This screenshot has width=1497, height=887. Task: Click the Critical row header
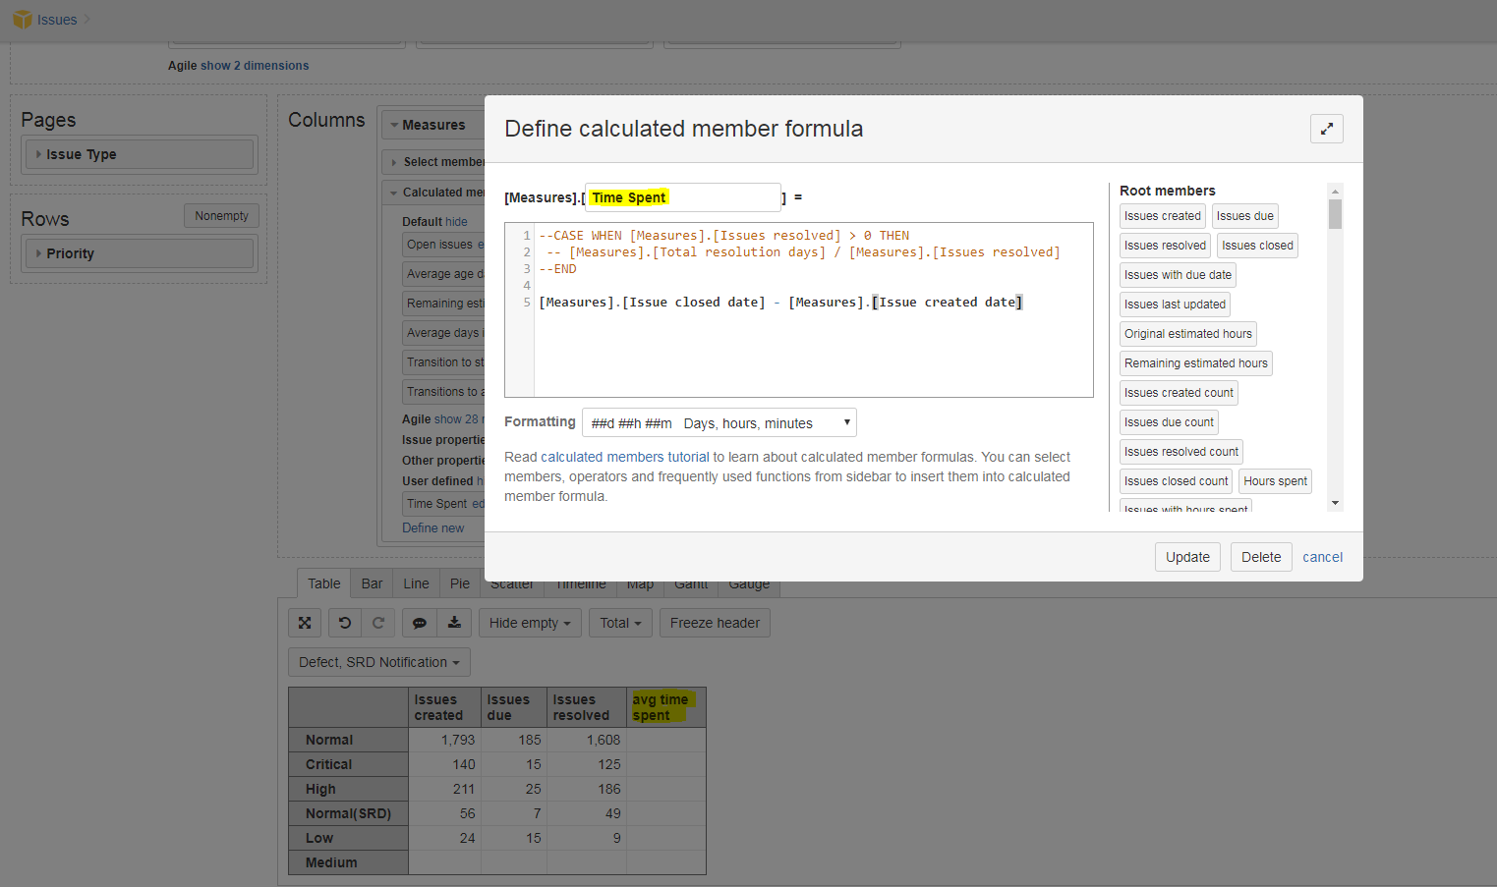pos(348,764)
